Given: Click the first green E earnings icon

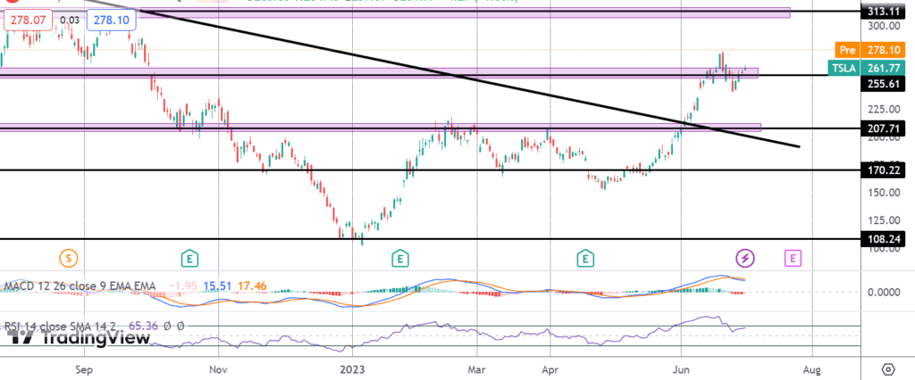Looking at the screenshot, I should (x=189, y=259).
